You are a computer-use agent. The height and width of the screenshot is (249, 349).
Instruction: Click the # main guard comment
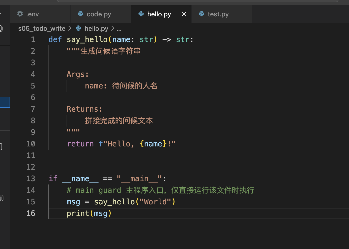[160, 190]
